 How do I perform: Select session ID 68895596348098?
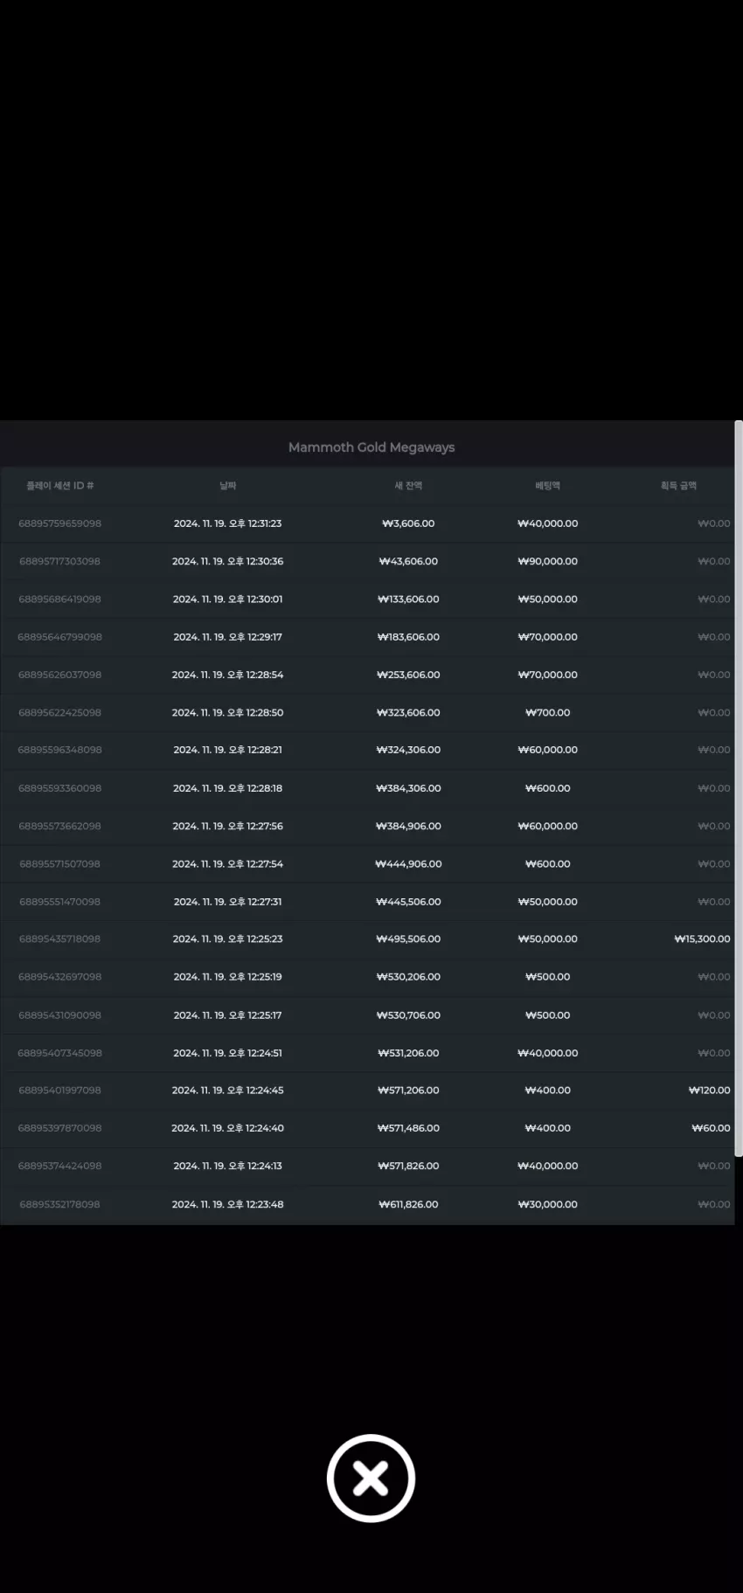(59, 750)
